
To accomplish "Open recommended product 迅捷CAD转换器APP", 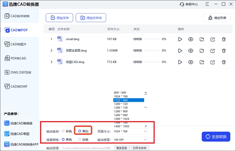I will [21, 144].
